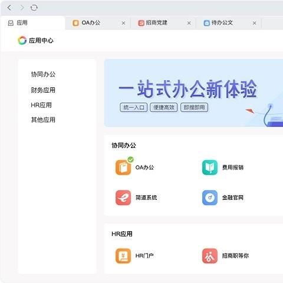Click the 应用 tab inbox icon

11,23
